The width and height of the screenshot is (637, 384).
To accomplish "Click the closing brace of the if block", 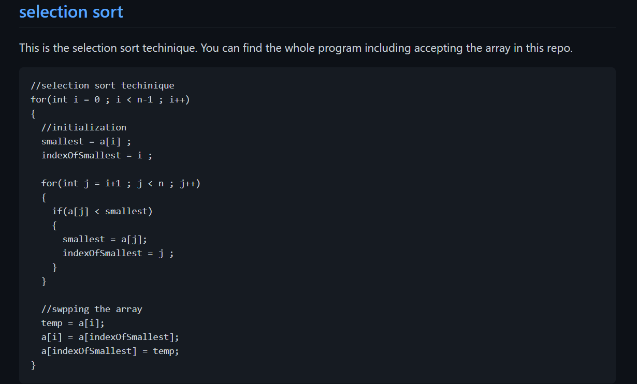I will point(54,268).
